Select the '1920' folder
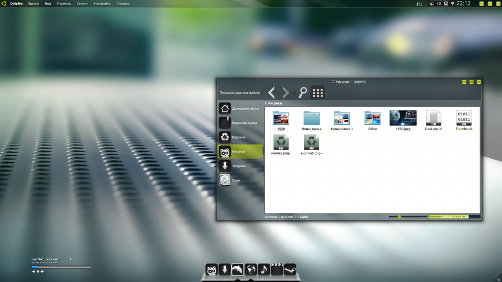The height and width of the screenshot is (282, 502). [281, 120]
